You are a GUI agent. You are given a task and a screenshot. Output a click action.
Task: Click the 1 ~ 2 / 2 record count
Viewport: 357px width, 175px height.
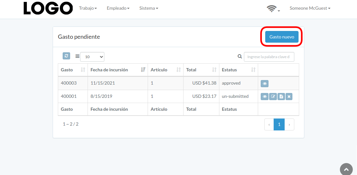(x=71, y=124)
